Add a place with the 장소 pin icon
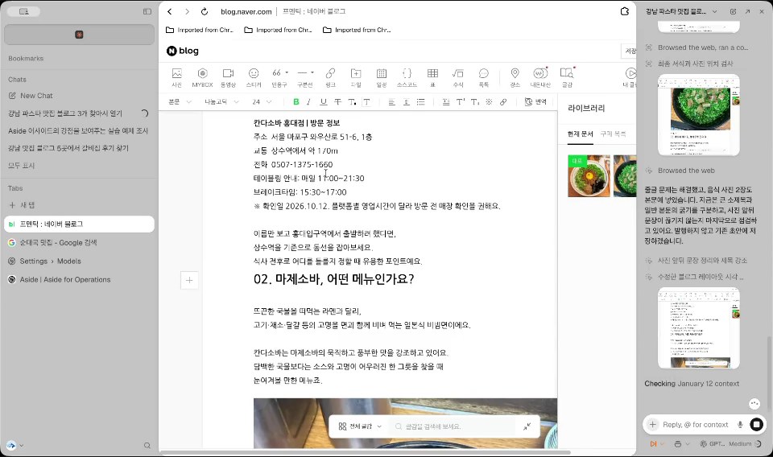Image resolution: width=773 pixels, height=457 pixels. tap(515, 77)
